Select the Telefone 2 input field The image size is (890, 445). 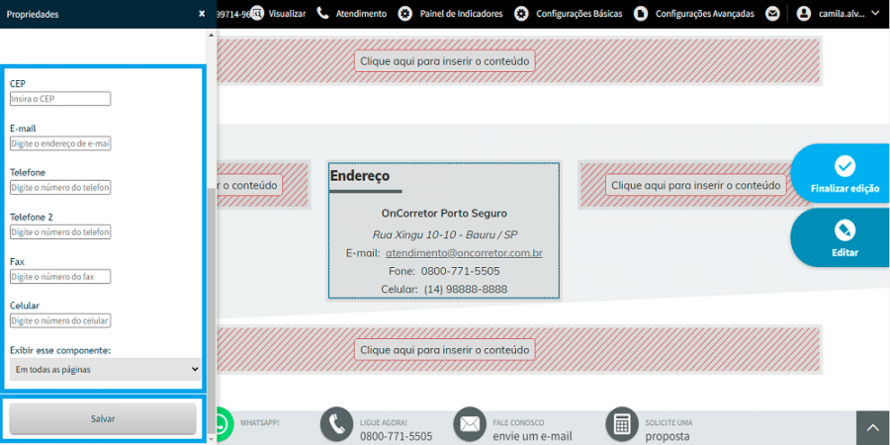pyautogui.click(x=60, y=232)
